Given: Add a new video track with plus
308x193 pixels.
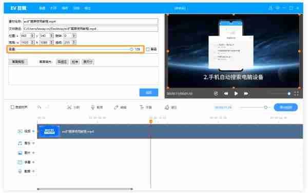Looking at the screenshot, I should pyautogui.click(x=33, y=131).
